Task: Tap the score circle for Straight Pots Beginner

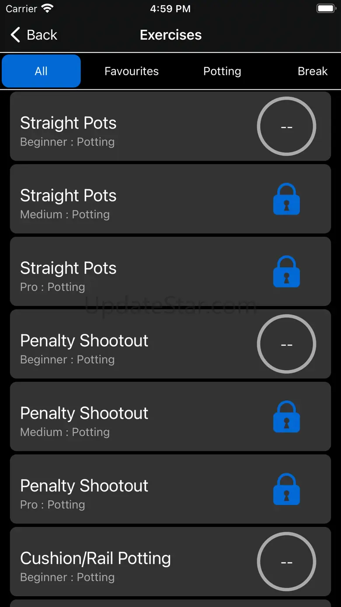Action: click(286, 126)
